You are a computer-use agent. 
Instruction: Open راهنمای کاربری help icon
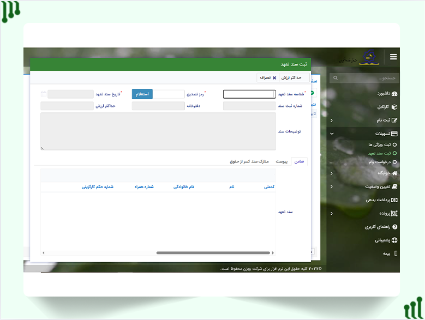coord(394,226)
